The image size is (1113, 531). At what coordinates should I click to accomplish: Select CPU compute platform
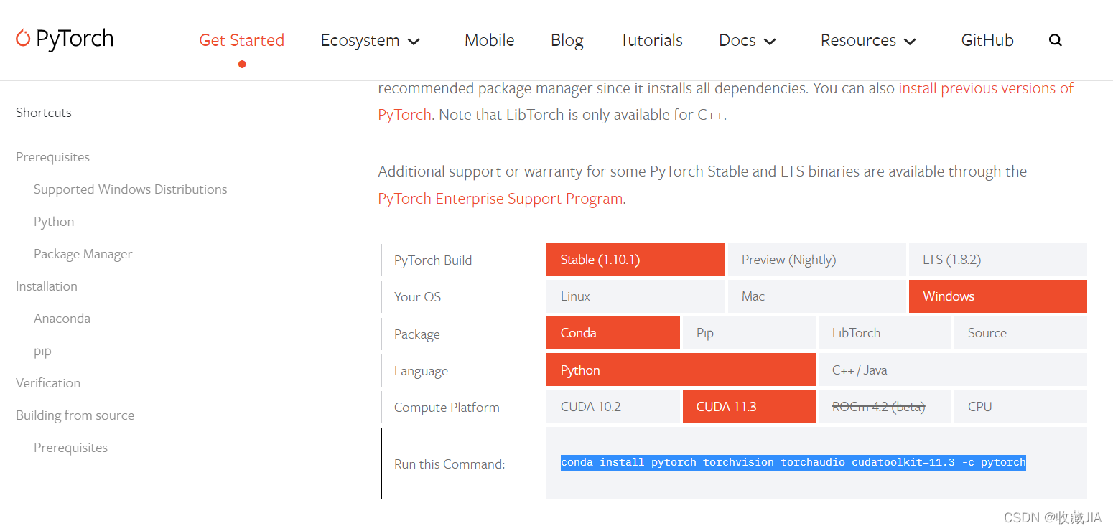pos(1020,406)
